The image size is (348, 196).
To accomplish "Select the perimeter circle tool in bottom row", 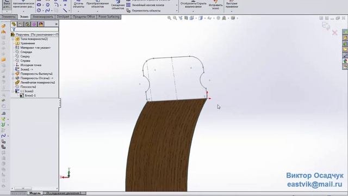I will coord(39,10).
